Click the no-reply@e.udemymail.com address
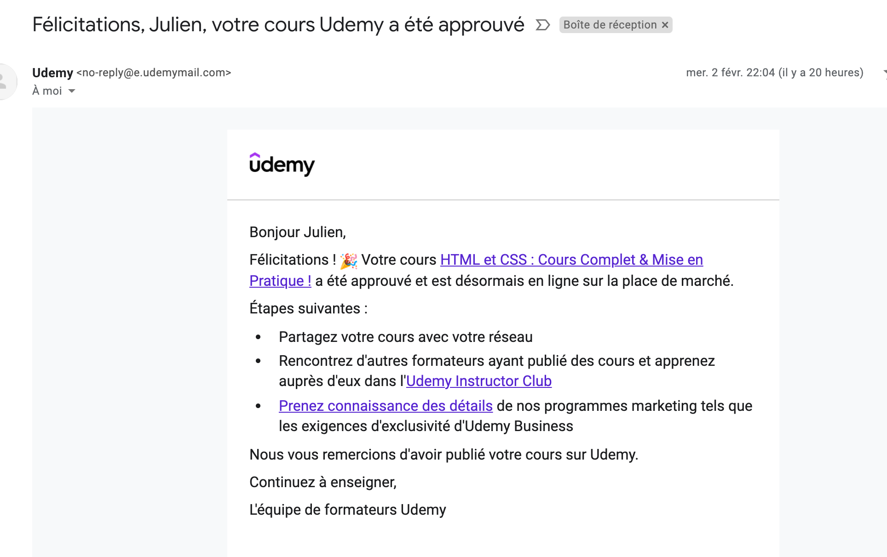The width and height of the screenshot is (887, 557). (154, 73)
